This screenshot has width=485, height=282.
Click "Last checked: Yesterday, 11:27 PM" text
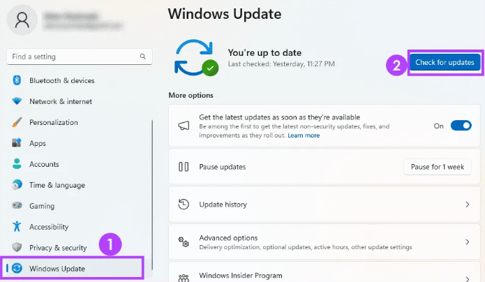click(281, 64)
